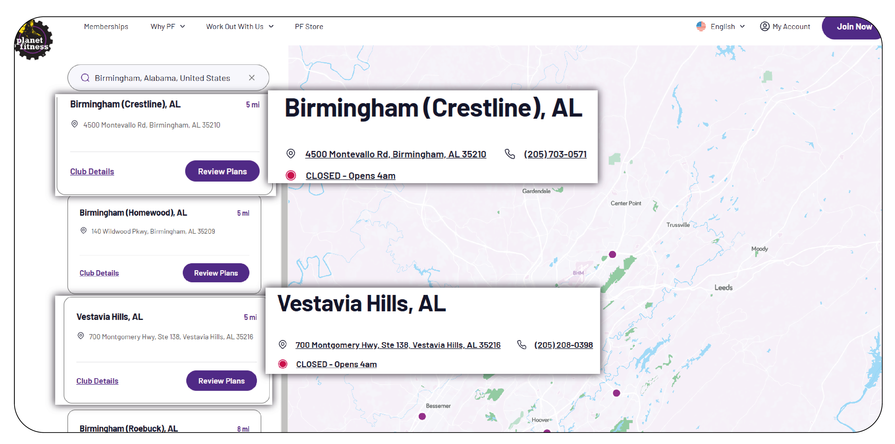Click the search magnifier icon
This screenshot has height=444, width=895.
[85, 78]
